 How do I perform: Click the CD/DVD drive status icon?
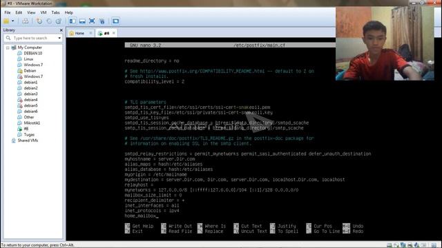click(396, 245)
